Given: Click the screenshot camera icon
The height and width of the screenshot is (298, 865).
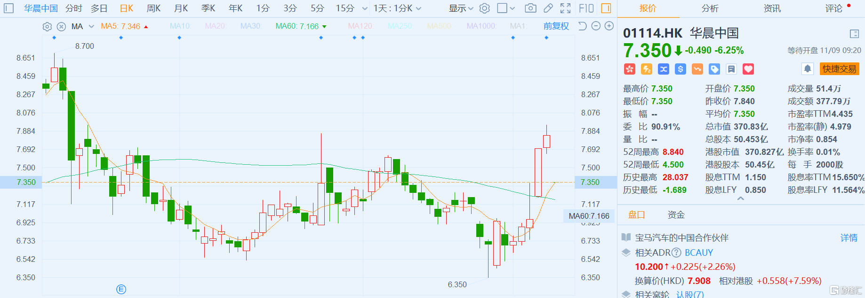Looking at the screenshot, I should pyautogui.click(x=530, y=8).
